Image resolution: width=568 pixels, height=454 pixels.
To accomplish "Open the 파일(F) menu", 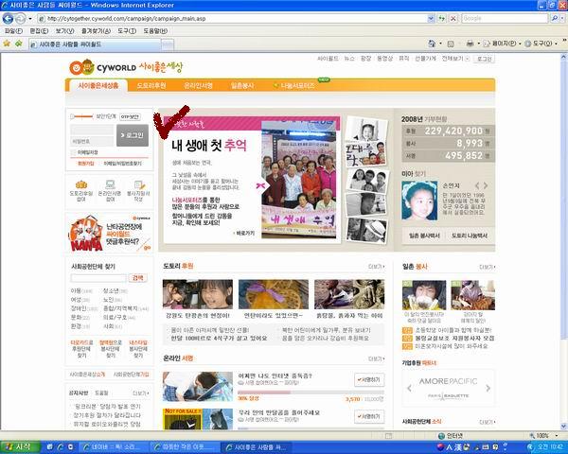I will click(13, 31).
